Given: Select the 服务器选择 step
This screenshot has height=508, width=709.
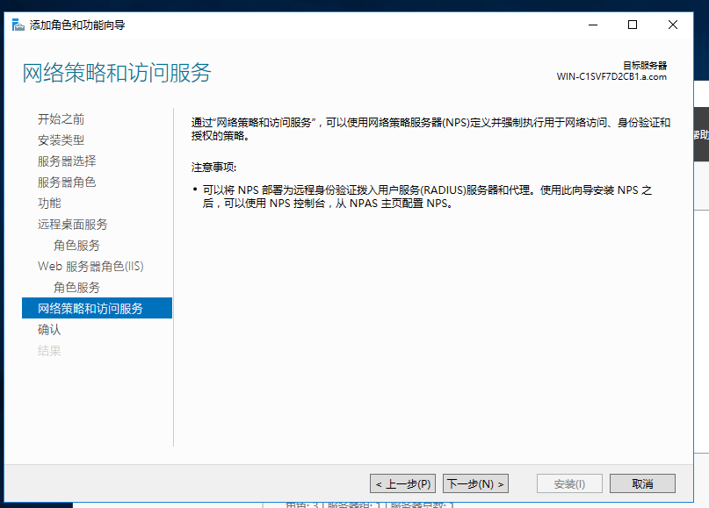Looking at the screenshot, I should [67, 161].
